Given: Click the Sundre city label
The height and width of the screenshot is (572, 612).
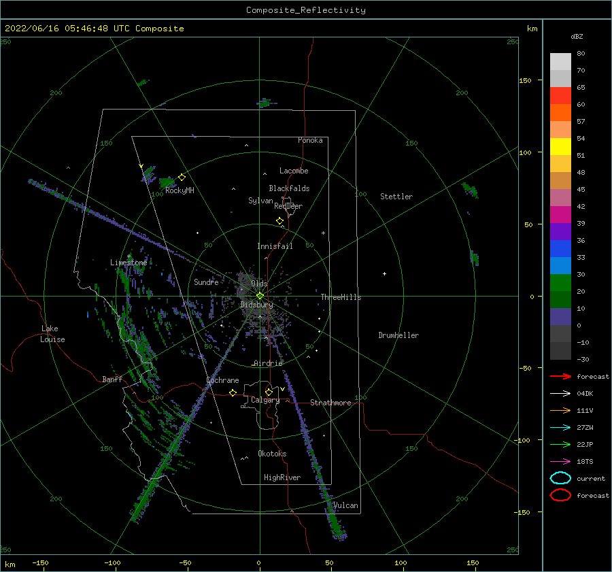Looking at the screenshot, I should [206, 282].
